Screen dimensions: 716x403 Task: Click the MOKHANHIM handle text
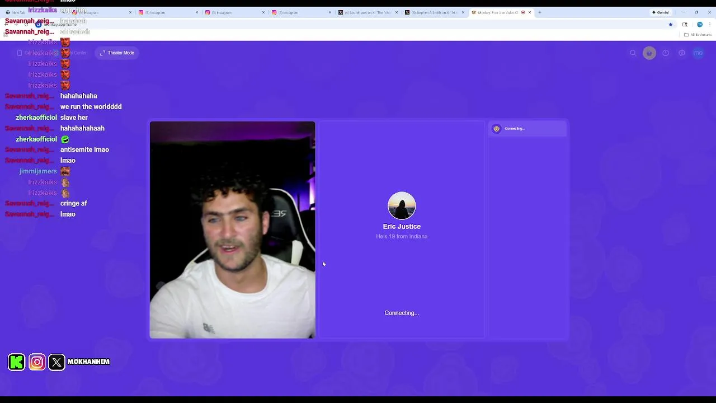[x=88, y=362]
